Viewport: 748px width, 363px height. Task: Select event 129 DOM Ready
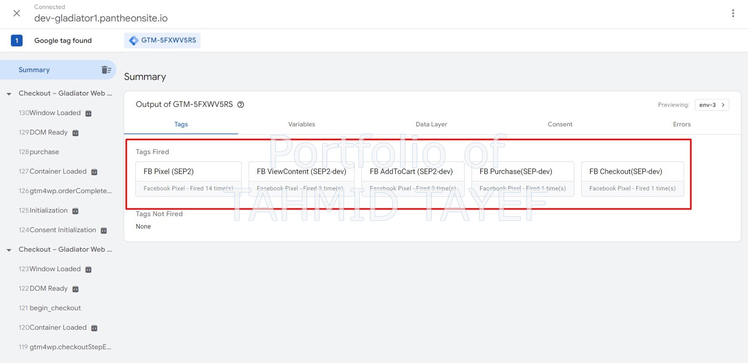click(43, 133)
